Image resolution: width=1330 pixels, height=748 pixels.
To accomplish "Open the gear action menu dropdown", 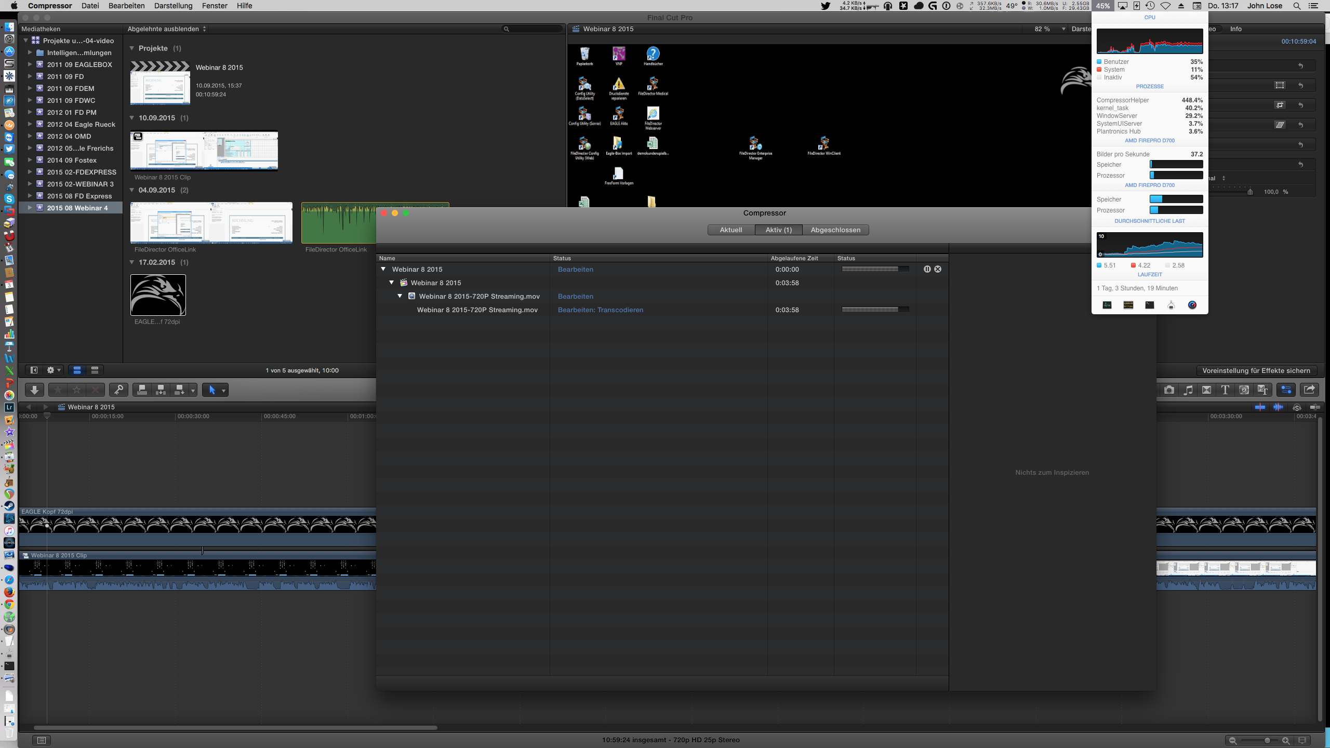I will point(54,370).
